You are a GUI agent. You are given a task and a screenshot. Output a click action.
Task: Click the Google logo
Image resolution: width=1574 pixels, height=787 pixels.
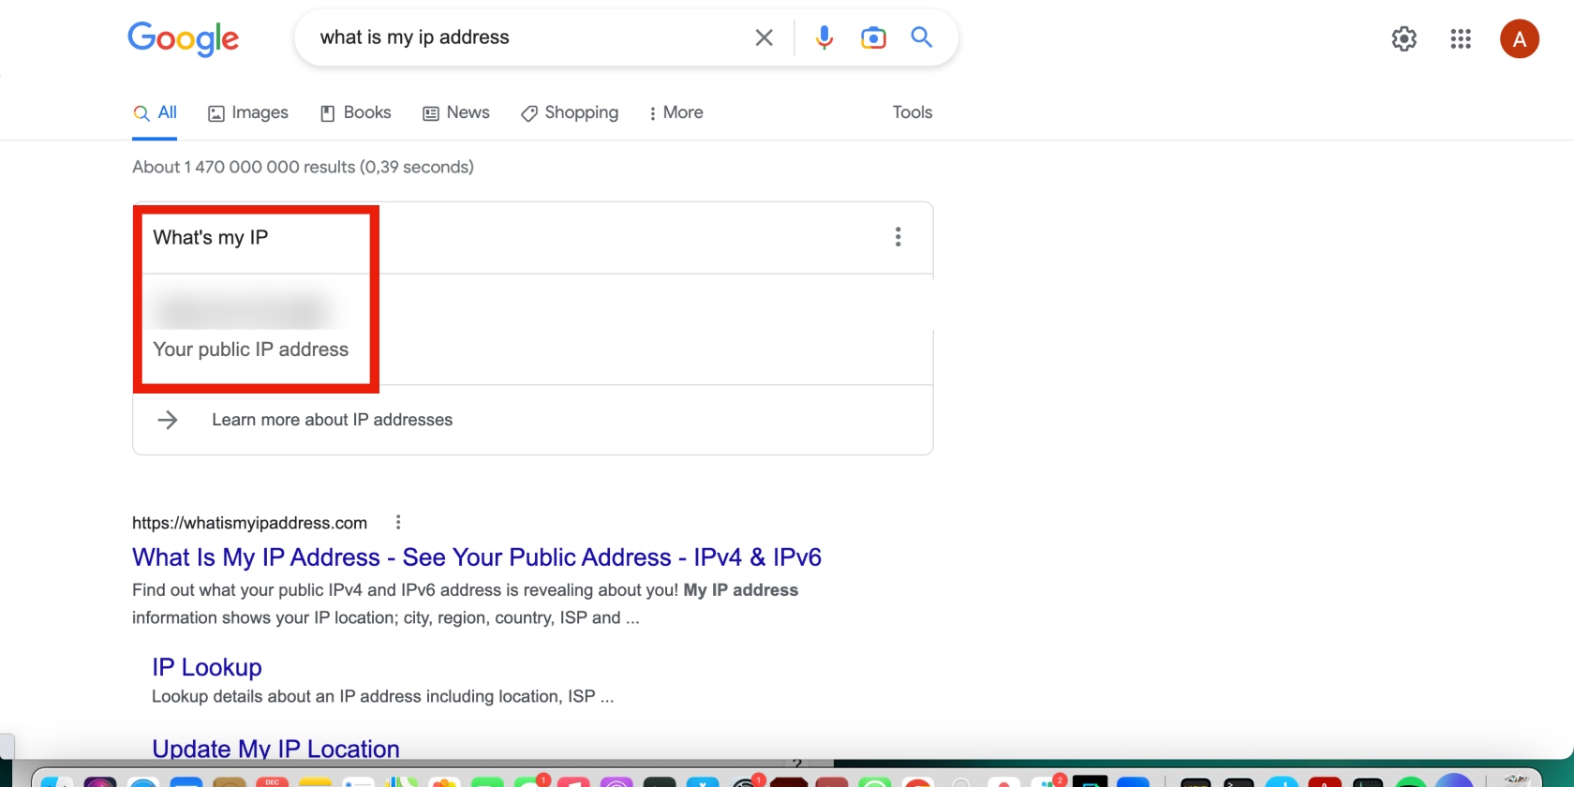coord(184,38)
